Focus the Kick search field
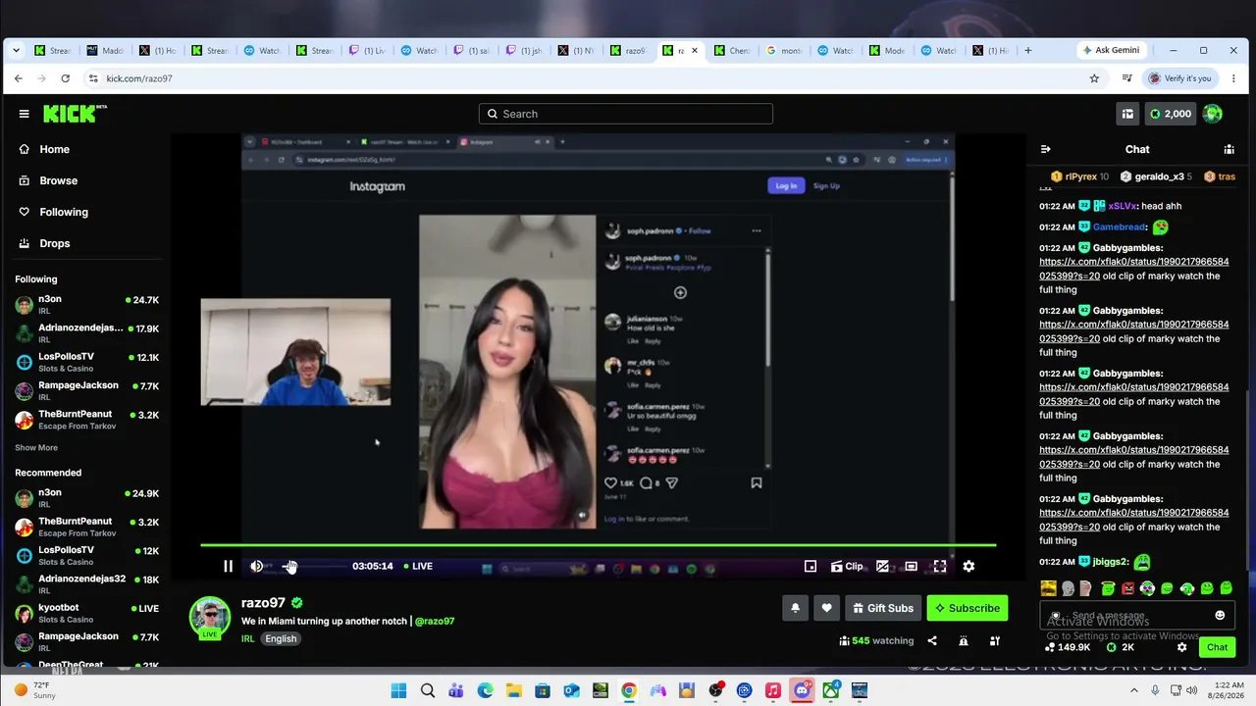Screen dimensions: 1256x706 coord(626,114)
